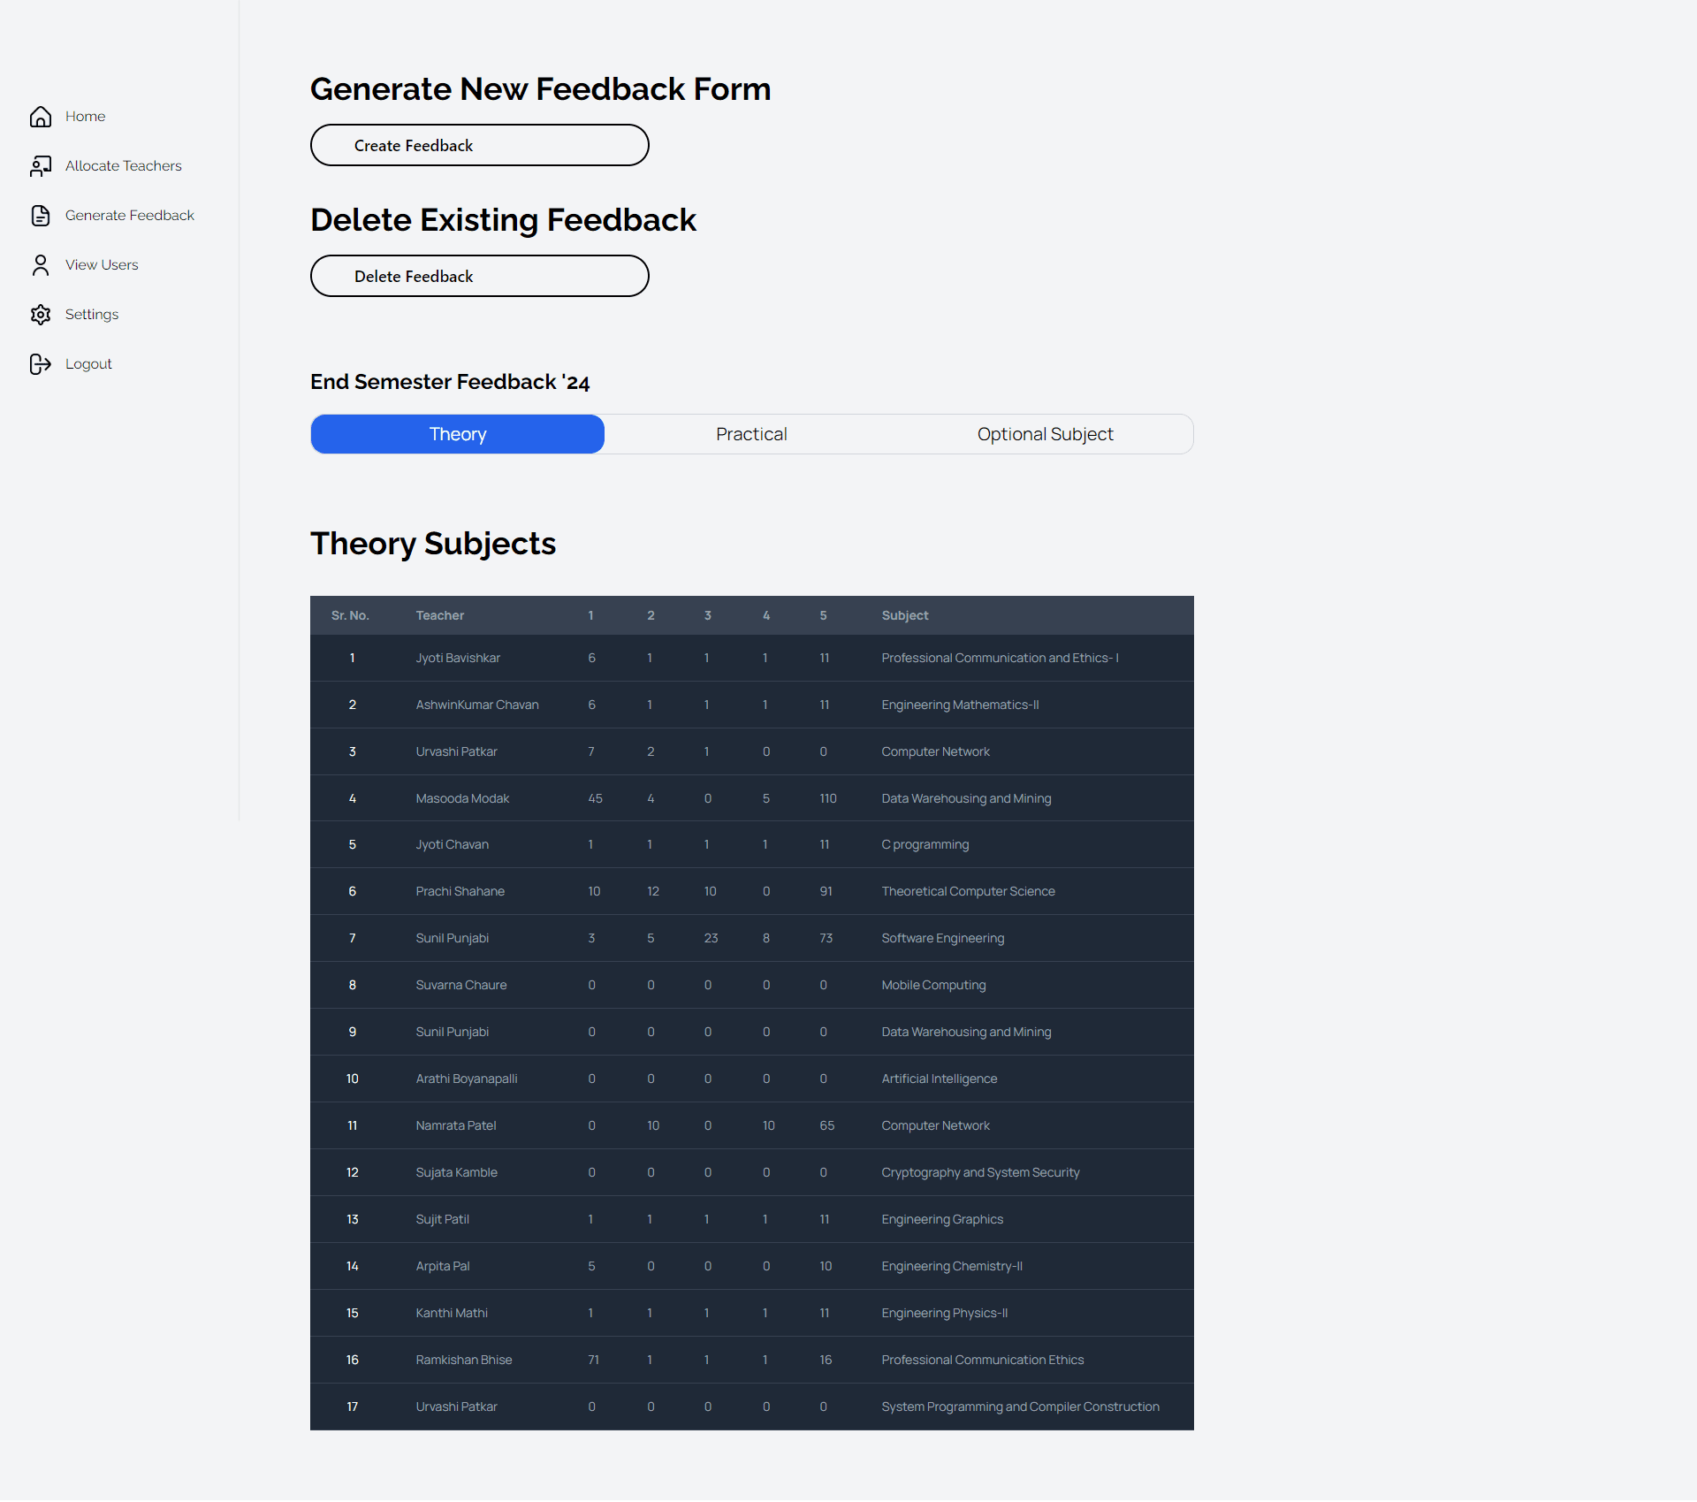This screenshot has height=1502, width=1697.
Task: Open Generate Feedback in the sidebar
Action: [x=129, y=216]
